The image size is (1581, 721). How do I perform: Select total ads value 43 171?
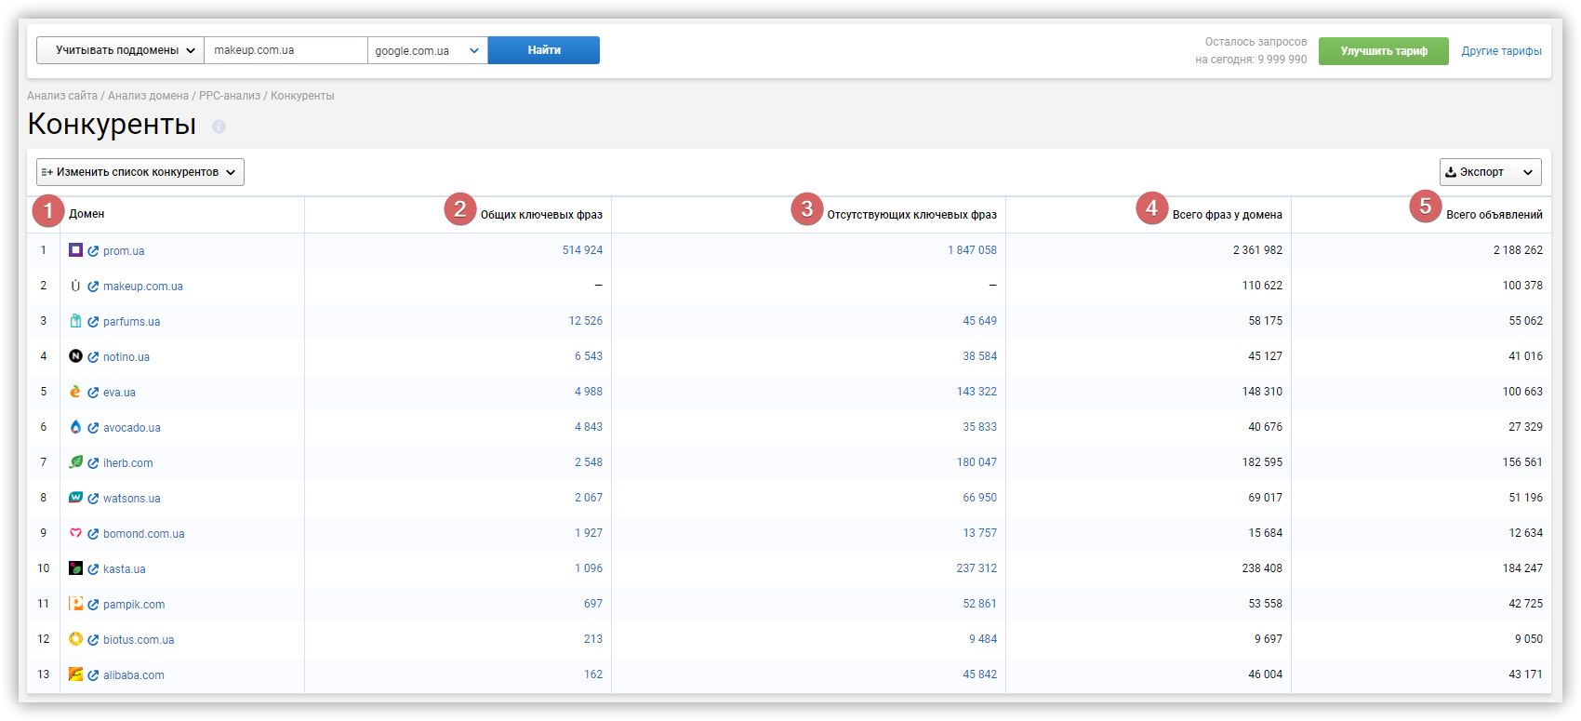pos(1525,674)
